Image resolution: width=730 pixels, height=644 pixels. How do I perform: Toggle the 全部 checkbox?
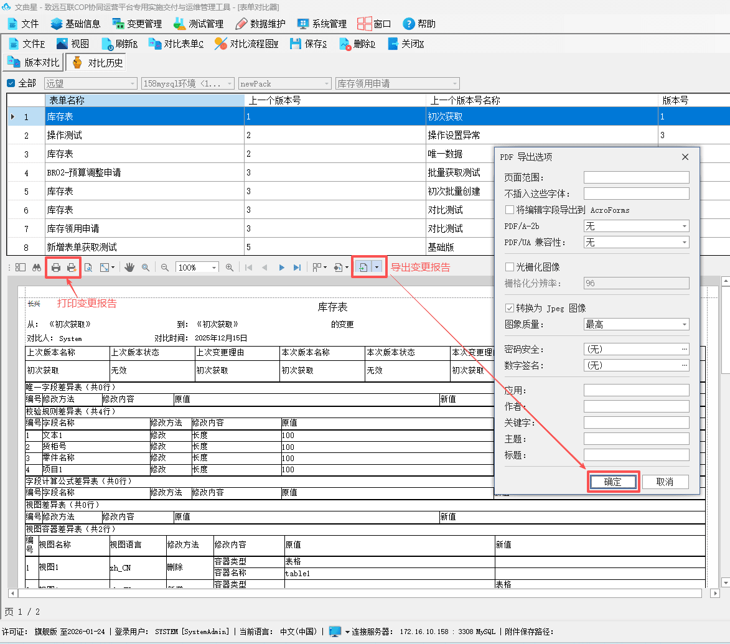point(11,83)
